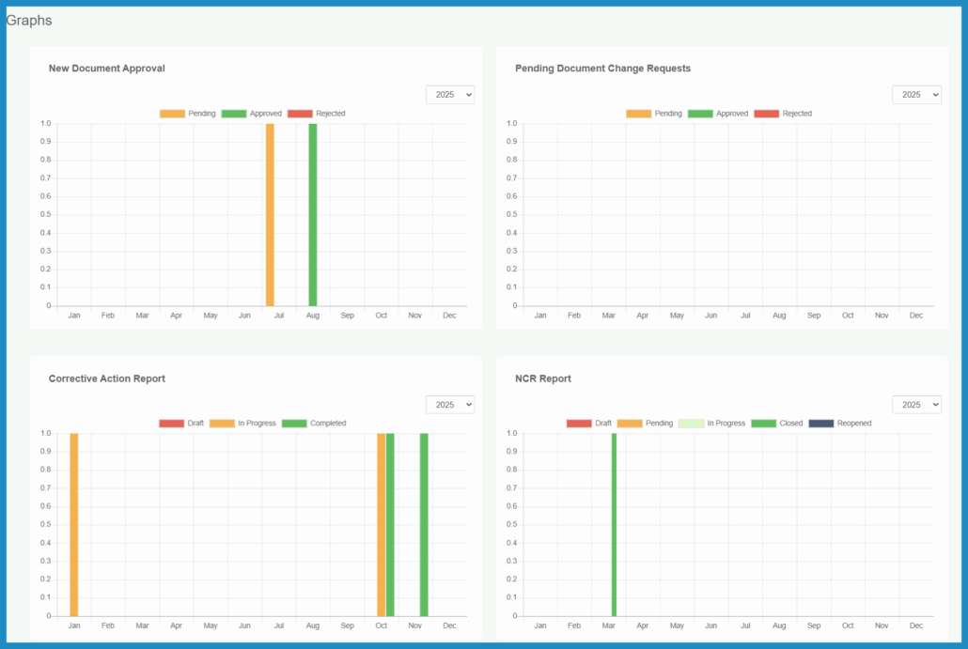
Task: Toggle Rejected legend in New Document Approval chart
Action: point(300,114)
